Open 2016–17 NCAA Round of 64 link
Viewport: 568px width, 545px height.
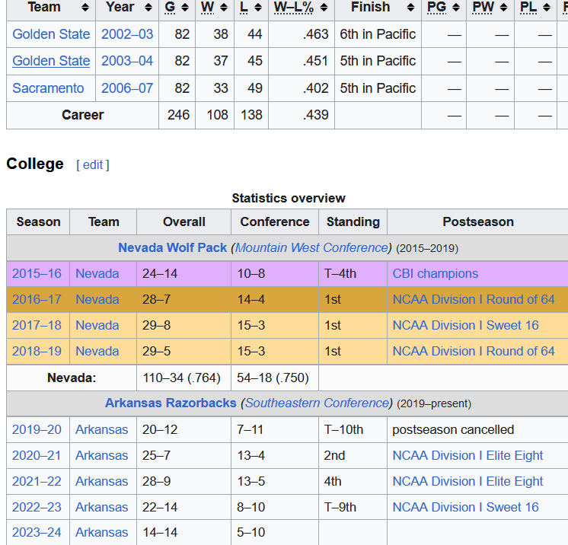[474, 300]
